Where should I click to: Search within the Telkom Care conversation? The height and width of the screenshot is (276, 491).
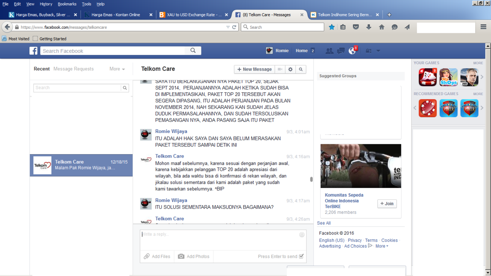[x=301, y=69]
